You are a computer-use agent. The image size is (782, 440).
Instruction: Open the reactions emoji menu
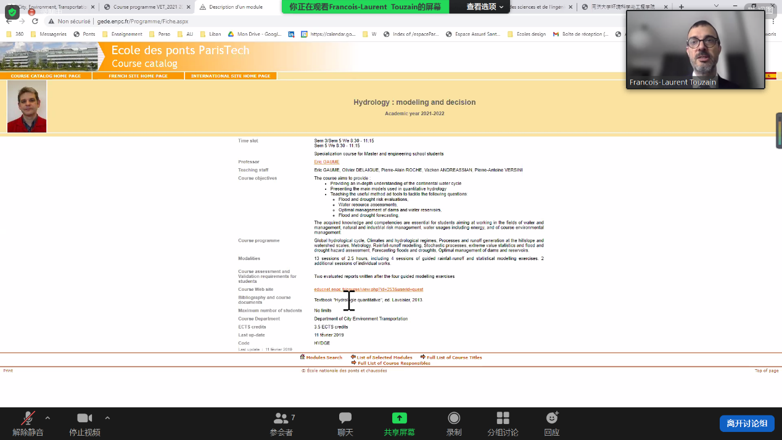coord(552,418)
